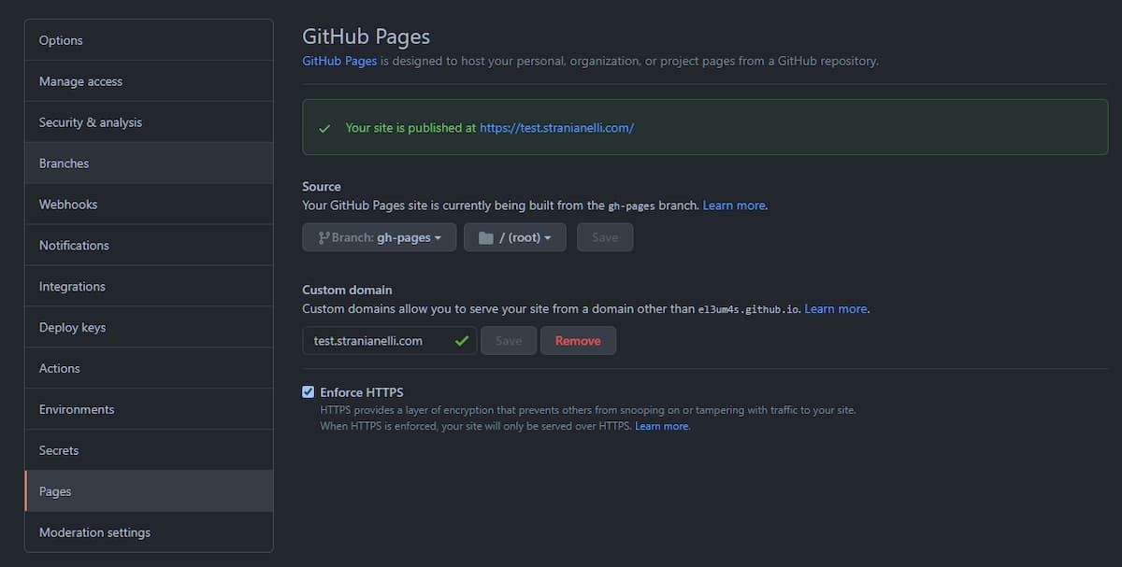Click the green checkmark in domain field
Viewport: 1122px width, 567px height.
(462, 341)
